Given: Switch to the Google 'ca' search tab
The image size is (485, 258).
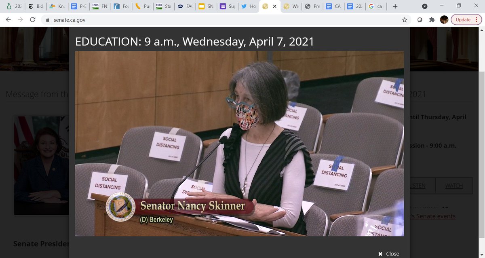Looking at the screenshot, I should click(x=376, y=6).
